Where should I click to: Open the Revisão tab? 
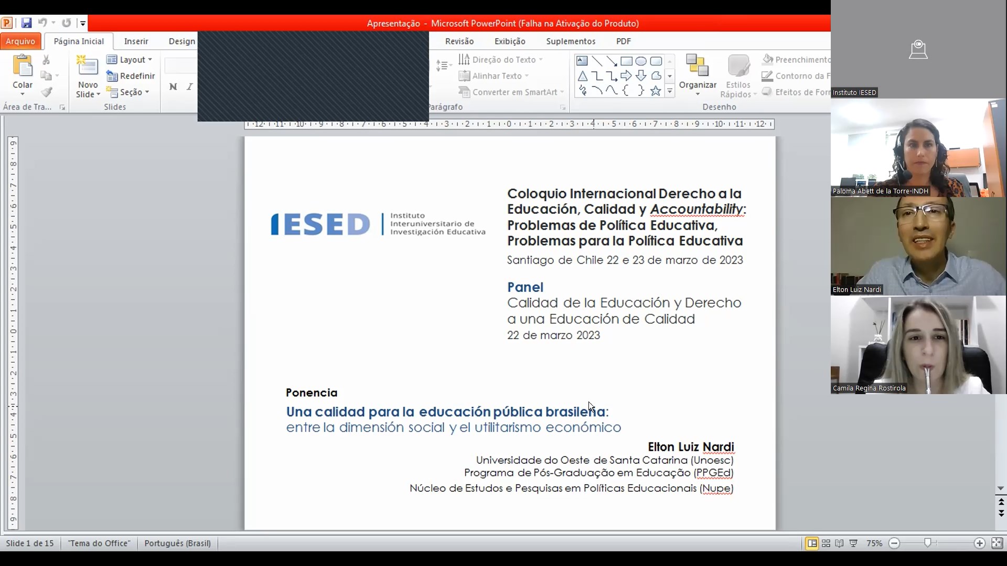pyautogui.click(x=459, y=41)
